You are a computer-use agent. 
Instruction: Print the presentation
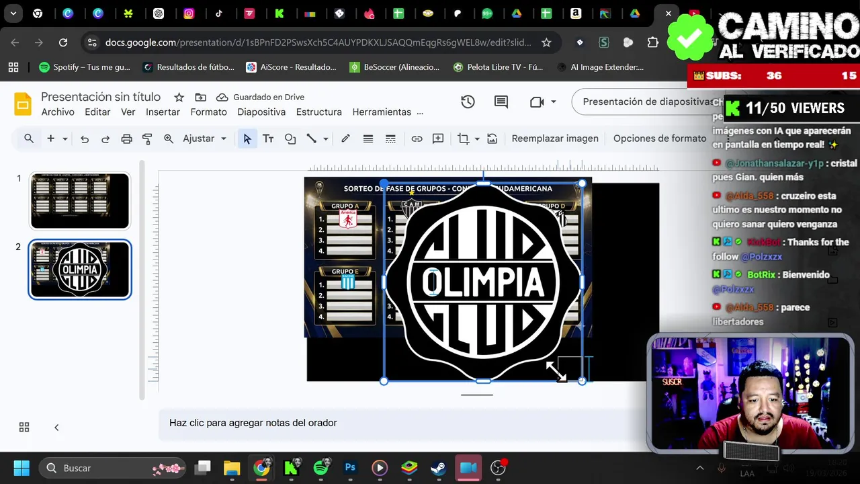tap(126, 139)
